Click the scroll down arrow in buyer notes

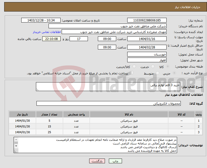(16, 146)
